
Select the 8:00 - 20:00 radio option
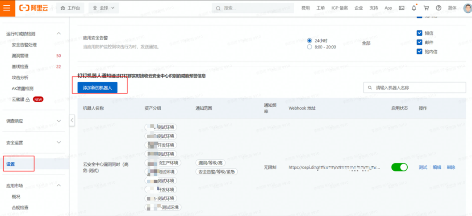point(309,47)
